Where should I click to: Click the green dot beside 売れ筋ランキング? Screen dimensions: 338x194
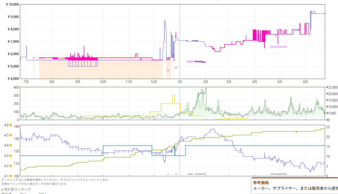2,190
